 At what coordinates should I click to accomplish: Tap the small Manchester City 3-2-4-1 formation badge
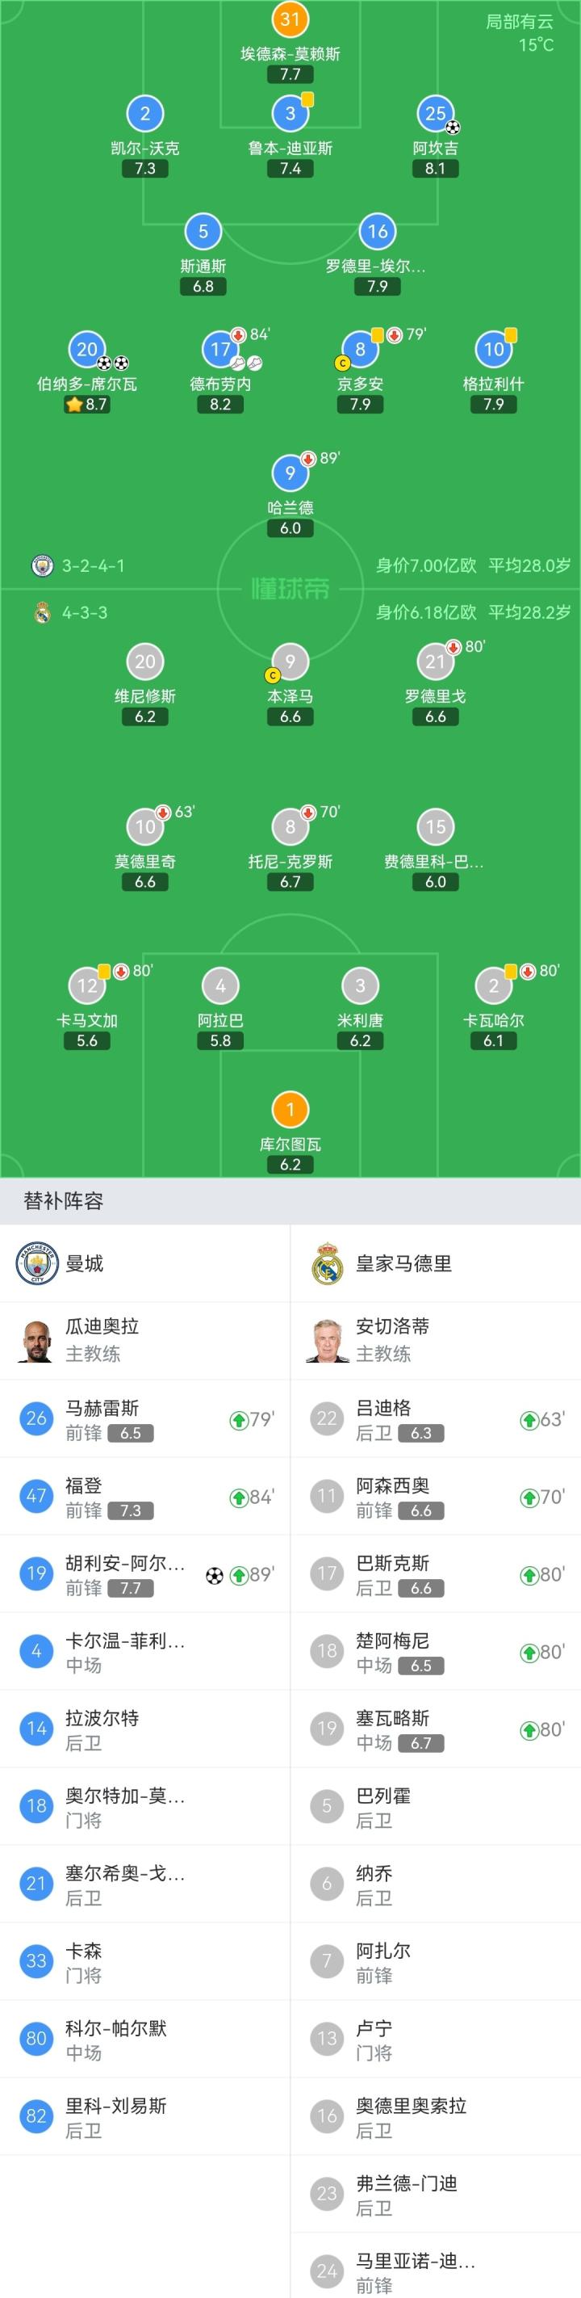tap(42, 565)
